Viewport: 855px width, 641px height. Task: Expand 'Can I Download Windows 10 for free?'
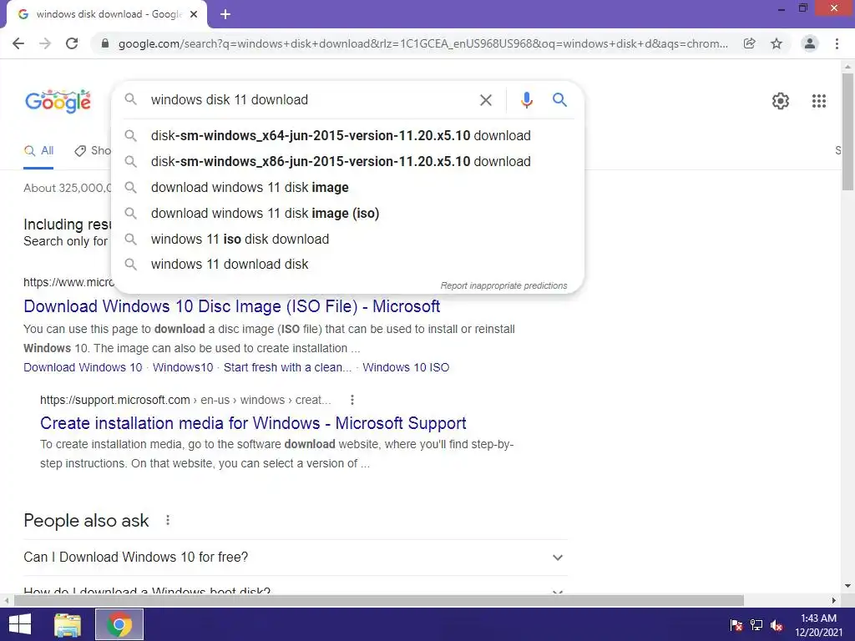pos(296,558)
